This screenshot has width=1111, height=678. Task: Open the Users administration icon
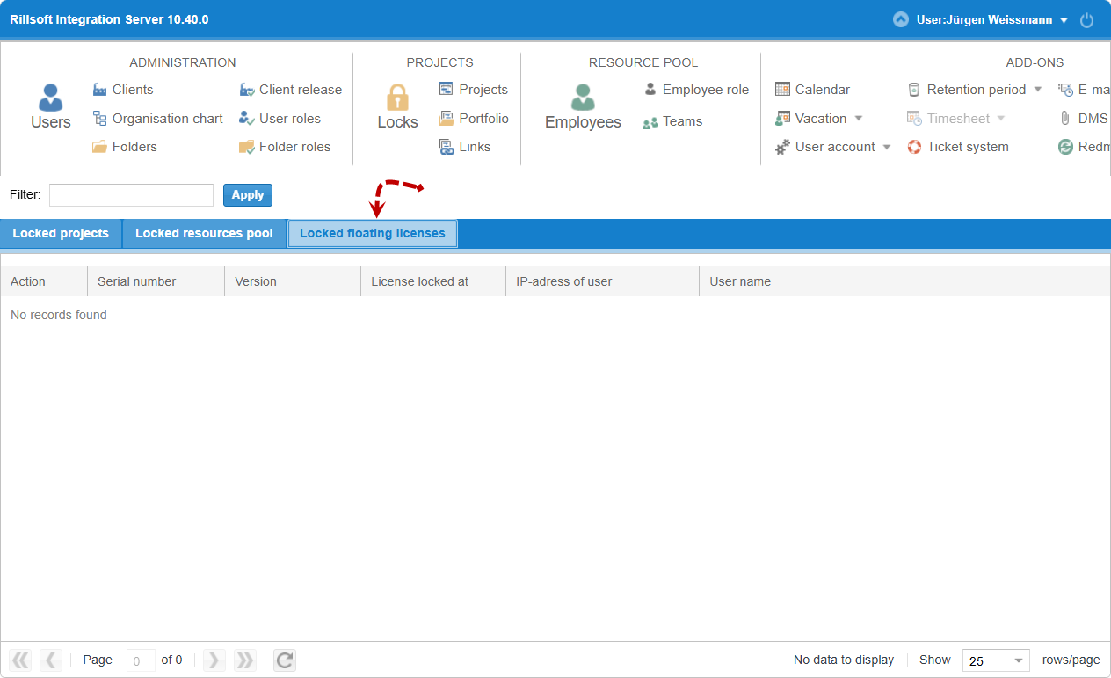click(51, 98)
